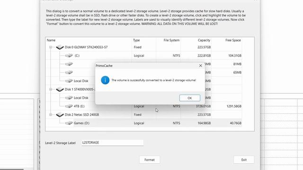Select Disk 0 GLOWAY drive icon
The width and height of the screenshot is (303, 170).
[x=60, y=47]
